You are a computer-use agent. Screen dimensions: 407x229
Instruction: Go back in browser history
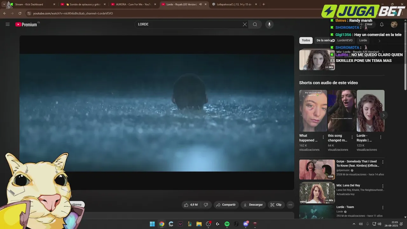point(4,13)
